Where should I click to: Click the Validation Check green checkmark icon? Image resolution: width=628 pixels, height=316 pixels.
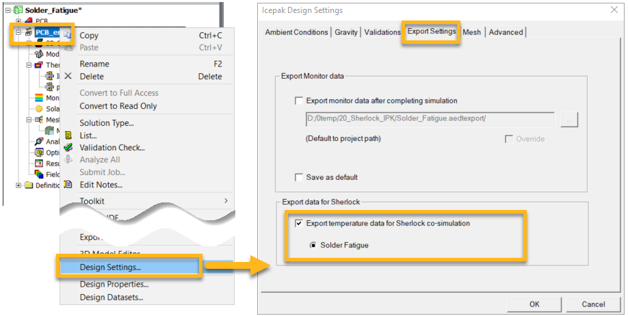(68, 147)
